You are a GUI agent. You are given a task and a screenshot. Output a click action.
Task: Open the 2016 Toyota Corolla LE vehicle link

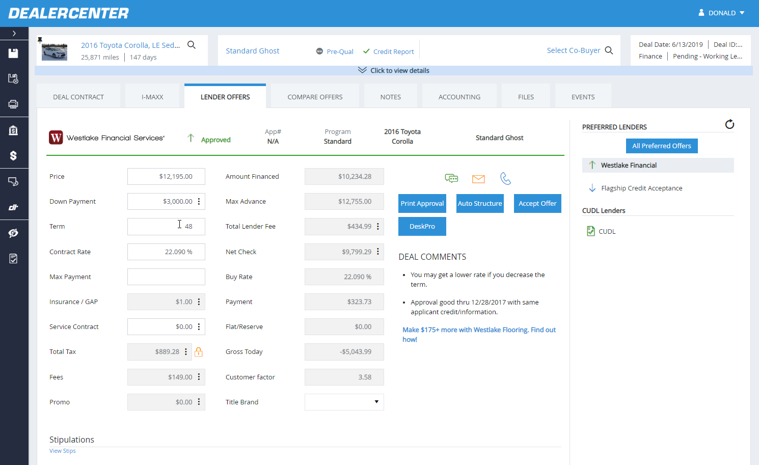click(130, 45)
